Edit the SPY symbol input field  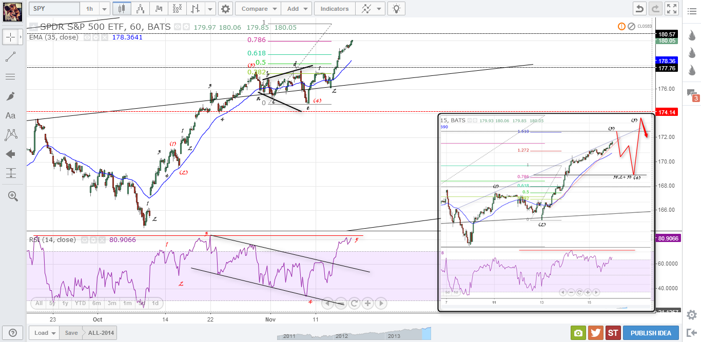pyautogui.click(x=54, y=9)
